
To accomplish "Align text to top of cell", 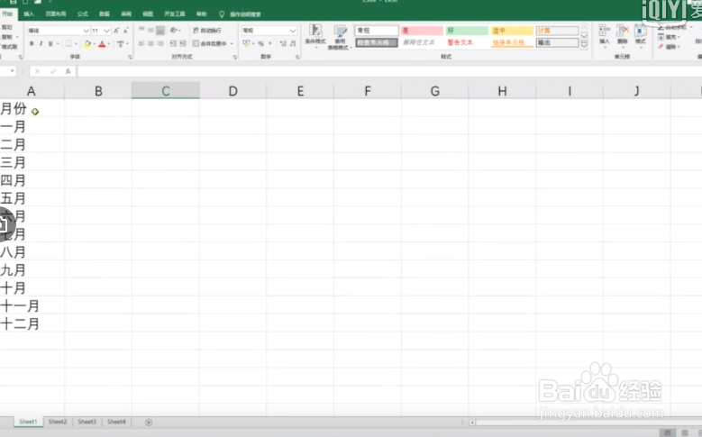I will point(141,30).
